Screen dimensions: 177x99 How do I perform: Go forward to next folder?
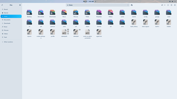28,5
